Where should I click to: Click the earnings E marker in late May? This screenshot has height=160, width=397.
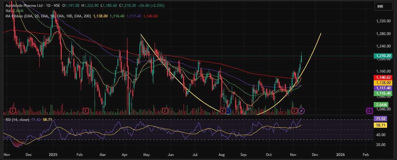pos(165,110)
